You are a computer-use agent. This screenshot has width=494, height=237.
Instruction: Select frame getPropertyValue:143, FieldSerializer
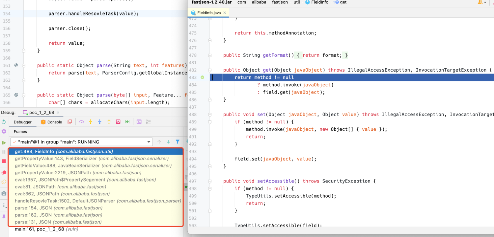(x=96, y=159)
